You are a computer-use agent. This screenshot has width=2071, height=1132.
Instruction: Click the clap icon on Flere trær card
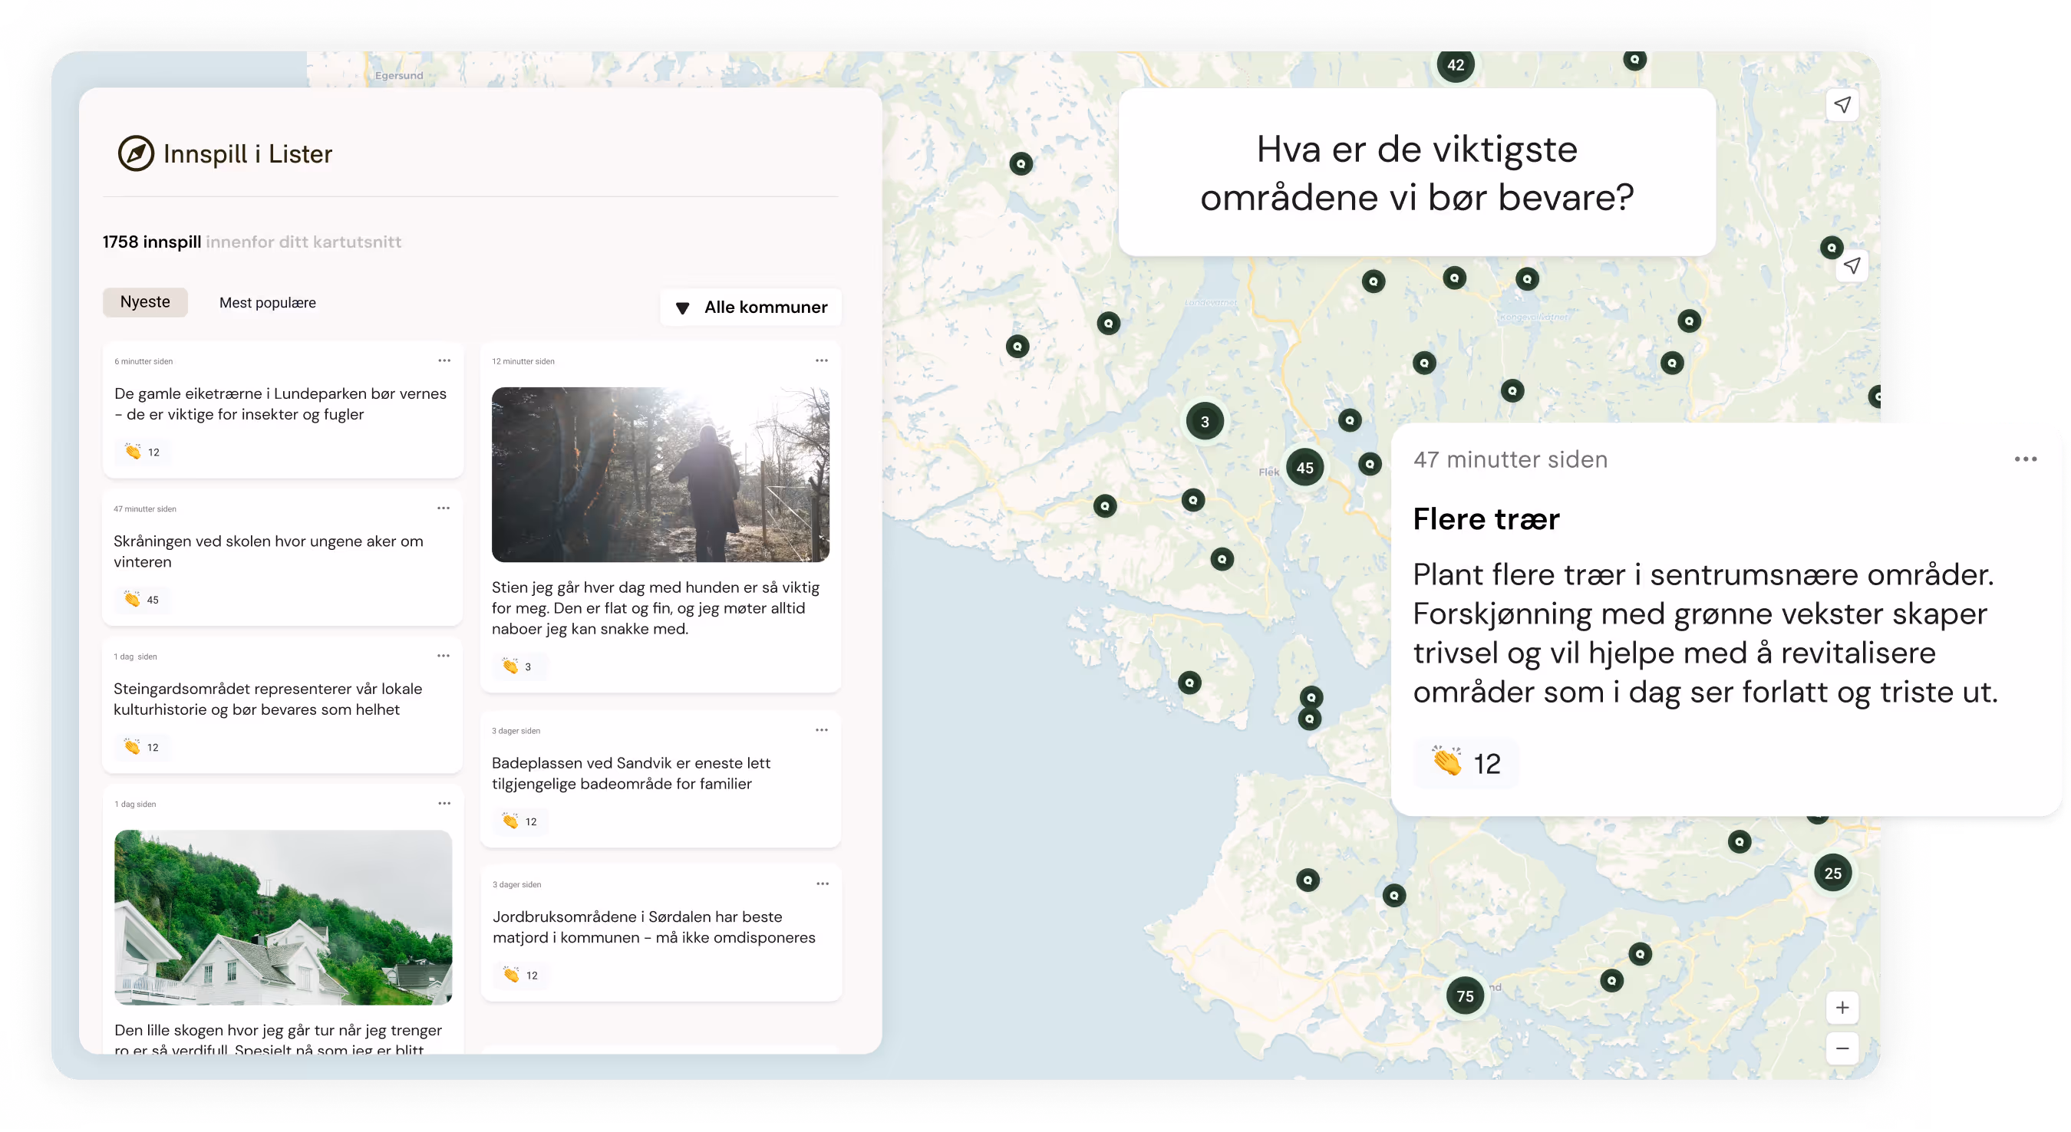(x=1447, y=762)
